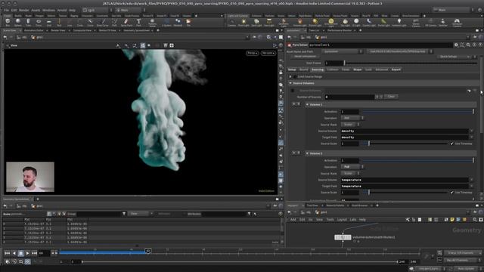
Task: Collapse the Source Volumes section
Action: [290, 83]
